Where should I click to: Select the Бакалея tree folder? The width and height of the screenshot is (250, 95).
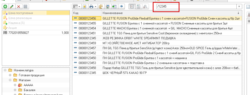tap(30, 90)
